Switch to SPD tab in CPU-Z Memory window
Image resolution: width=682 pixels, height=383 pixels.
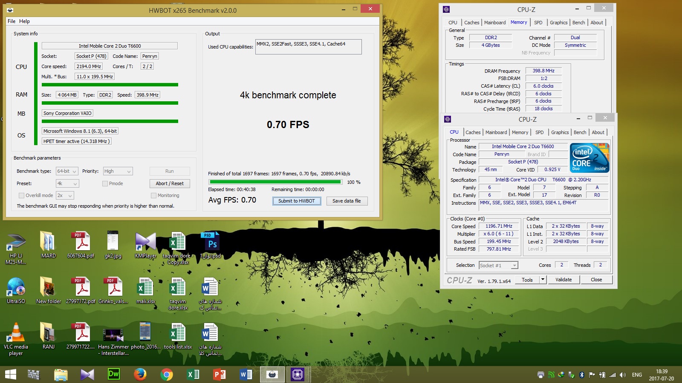click(x=538, y=23)
